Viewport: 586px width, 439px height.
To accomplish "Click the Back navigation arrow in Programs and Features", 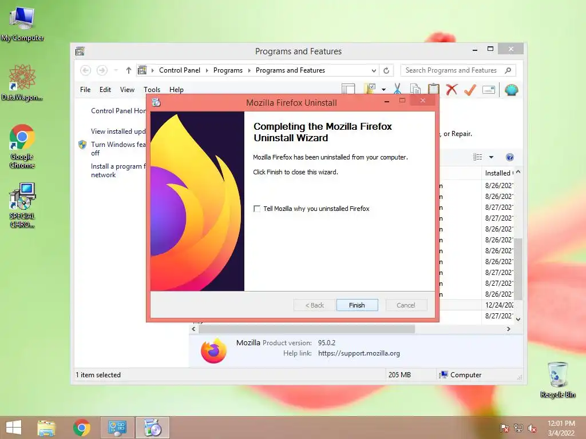I will click(86, 70).
